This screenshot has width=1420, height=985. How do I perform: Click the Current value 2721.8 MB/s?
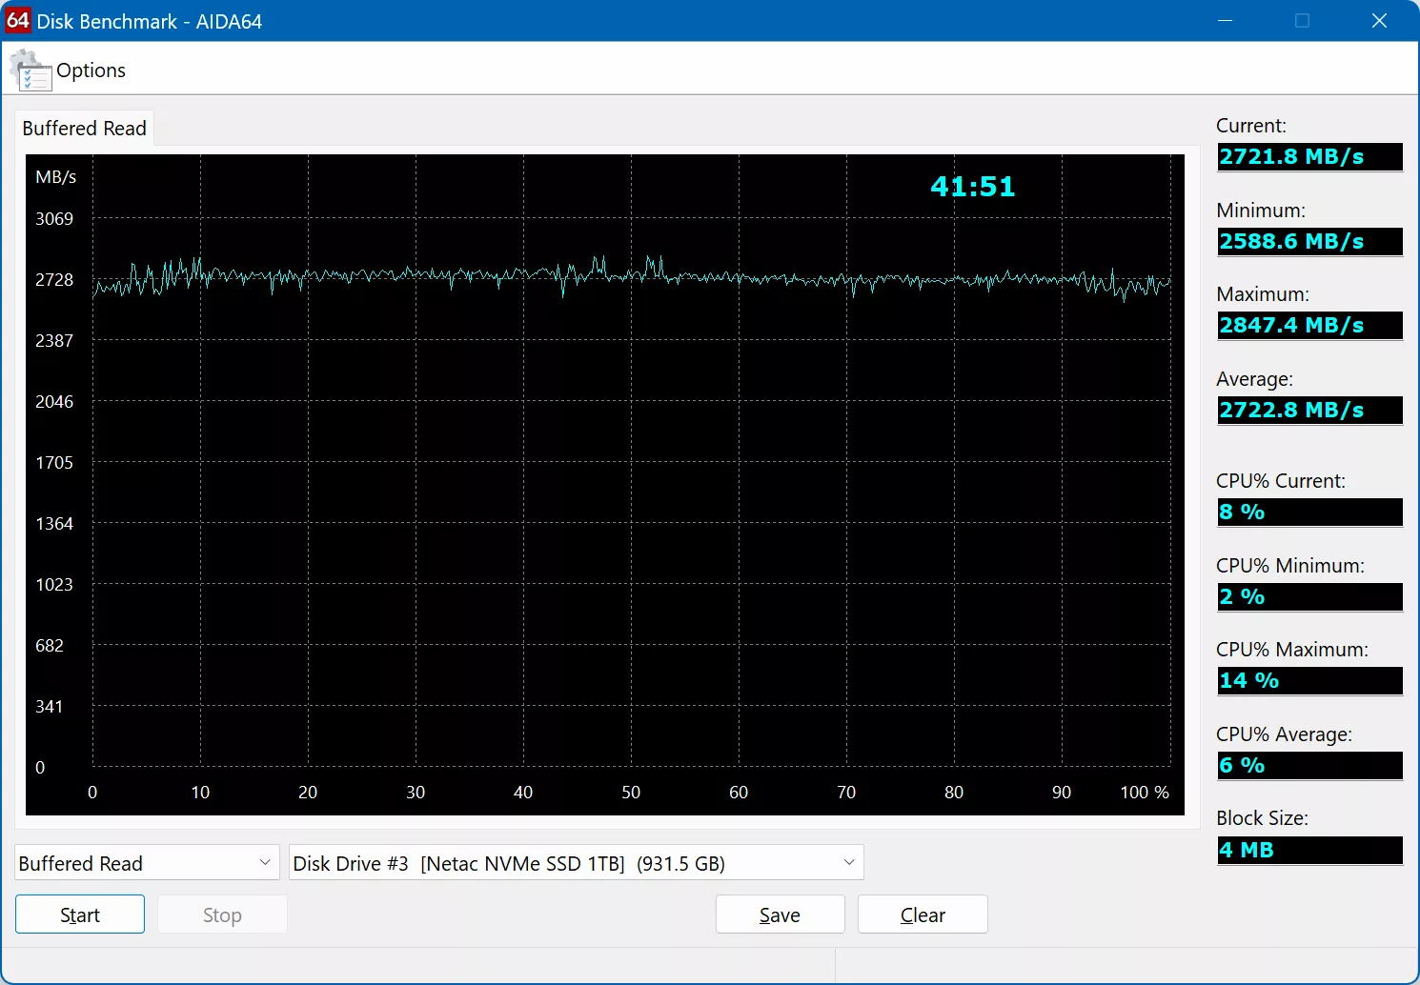pyautogui.click(x=1309, y=157)
